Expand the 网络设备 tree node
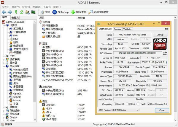Screen dimensions: 178x127 click(x=4, y=114)
